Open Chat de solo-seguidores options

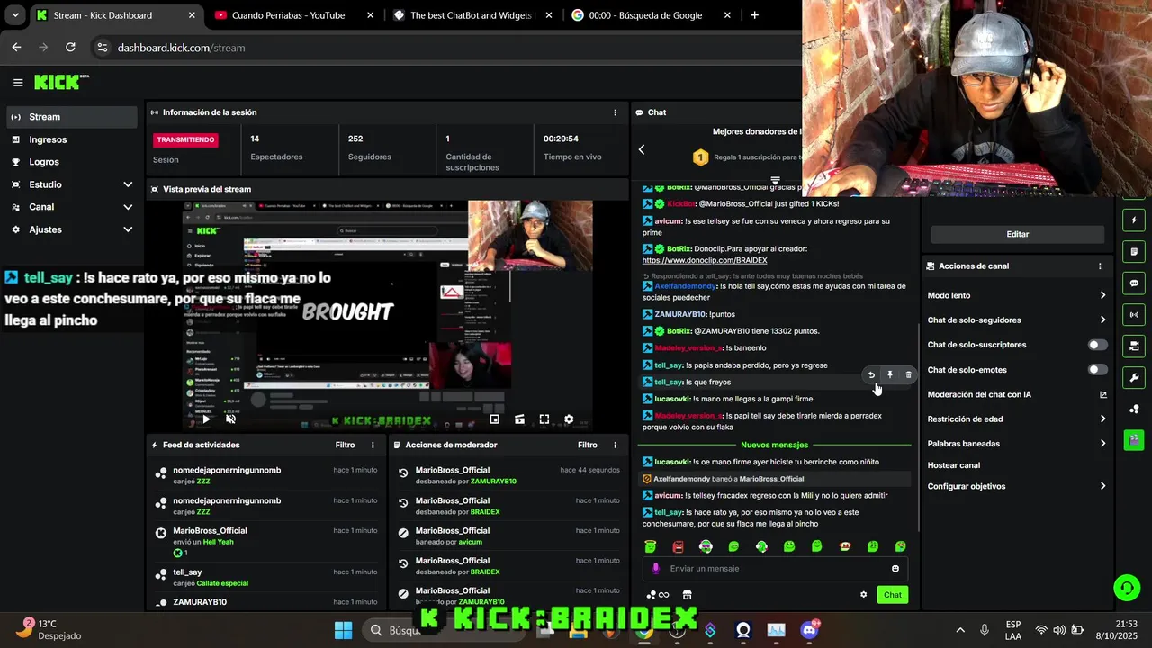click(x=1017, y=319)
